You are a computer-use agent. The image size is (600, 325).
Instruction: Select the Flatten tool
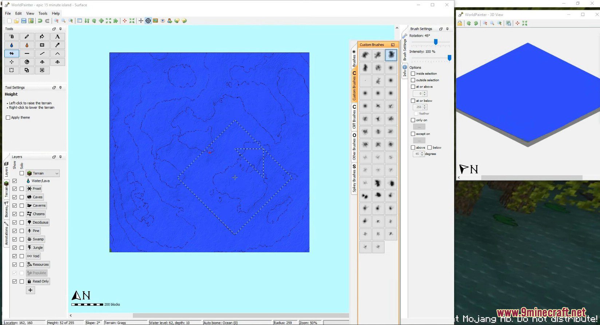pyautogui.click(x=27, y=53)
